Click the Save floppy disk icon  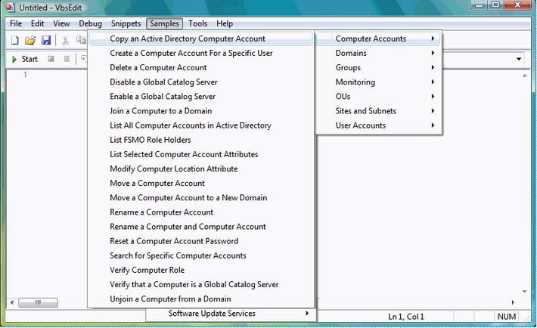click(46, 40)
